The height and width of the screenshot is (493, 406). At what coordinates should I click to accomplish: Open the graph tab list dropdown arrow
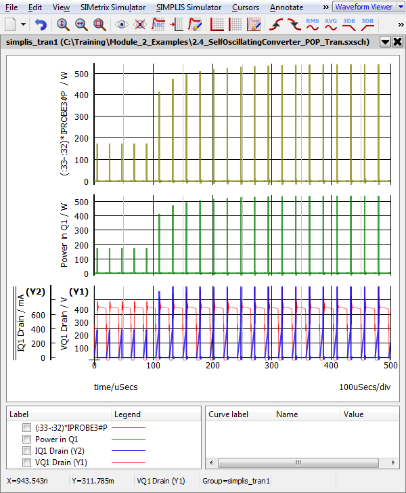click(x=385, y=41)
